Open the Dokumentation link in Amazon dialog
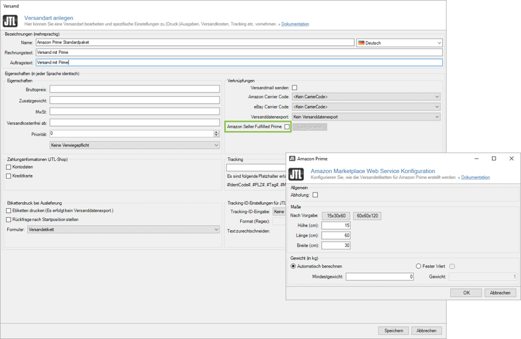The height and width of the screenshot is (339, 521). coord(475,177)
